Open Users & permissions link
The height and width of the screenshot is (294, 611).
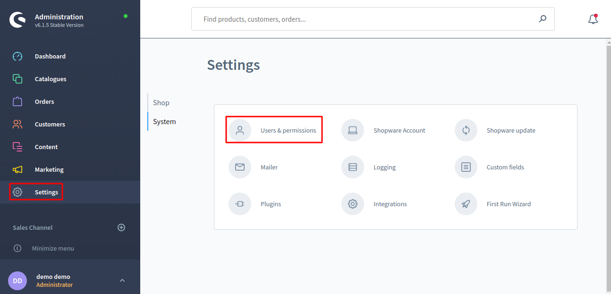(x=289, y=130)
